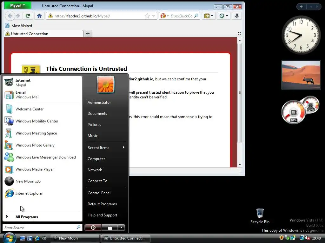Click Windows Security alert shield tray icon

pos(281,238)
